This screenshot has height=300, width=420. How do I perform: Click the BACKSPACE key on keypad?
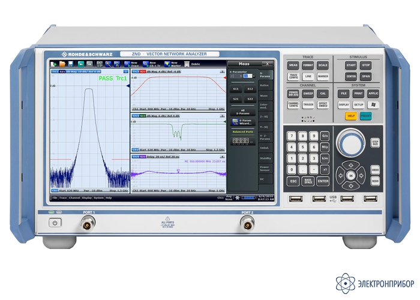(308, 181)
